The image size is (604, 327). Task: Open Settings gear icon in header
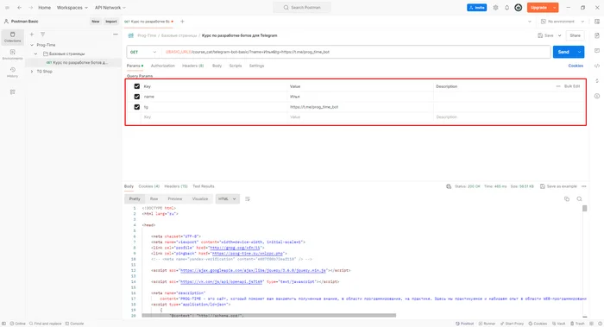(495, 7)
